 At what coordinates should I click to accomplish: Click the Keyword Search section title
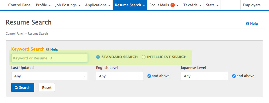point(28,49)
